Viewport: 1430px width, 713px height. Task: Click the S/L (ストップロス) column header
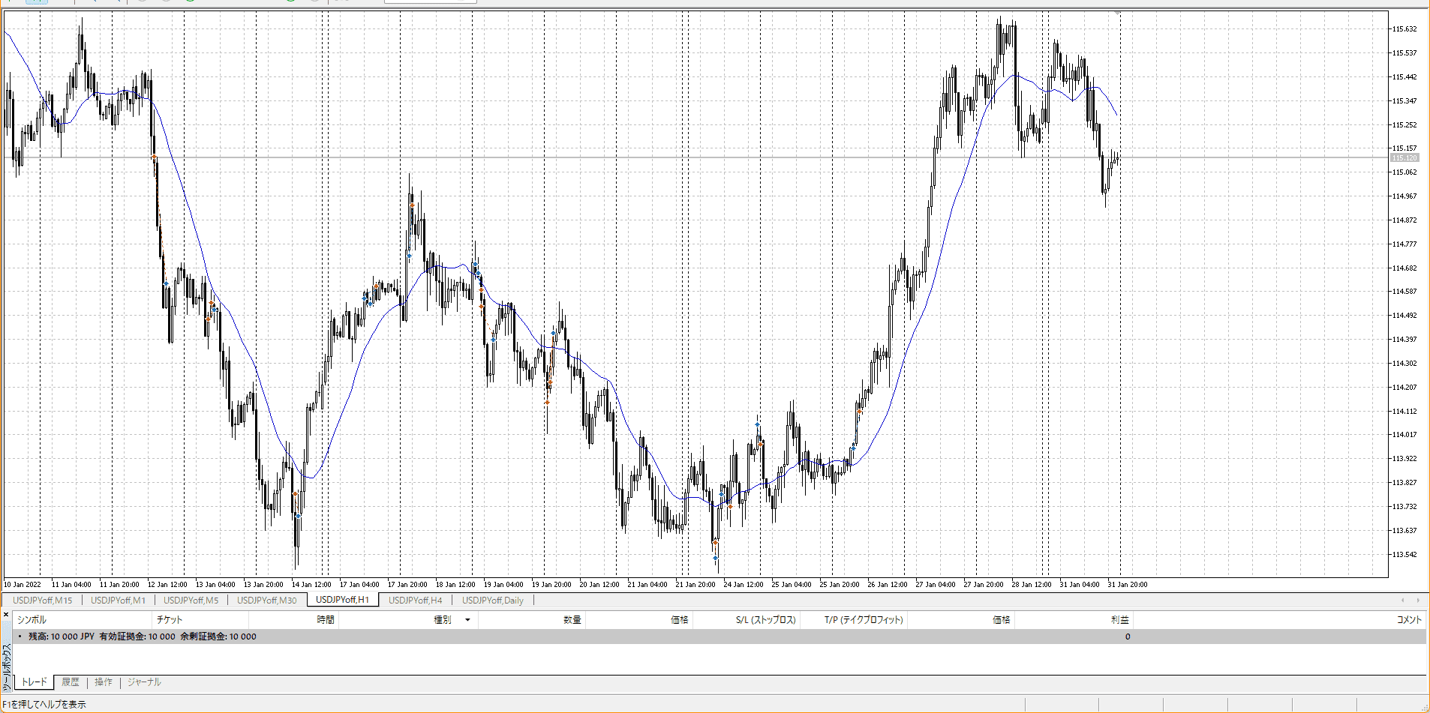[765, 620]
